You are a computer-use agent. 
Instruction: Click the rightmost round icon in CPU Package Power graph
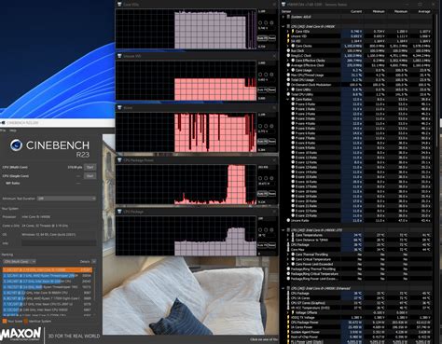pyautogui.click(x=271, y=178)
